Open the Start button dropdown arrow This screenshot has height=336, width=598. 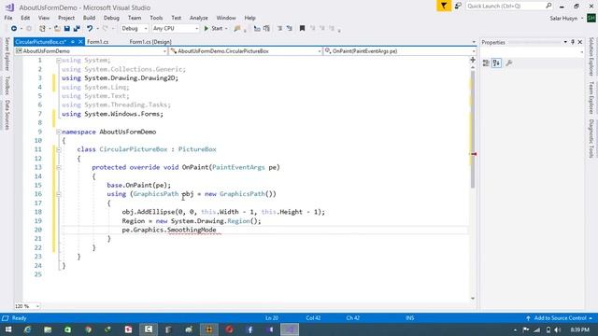click(226, 29)
